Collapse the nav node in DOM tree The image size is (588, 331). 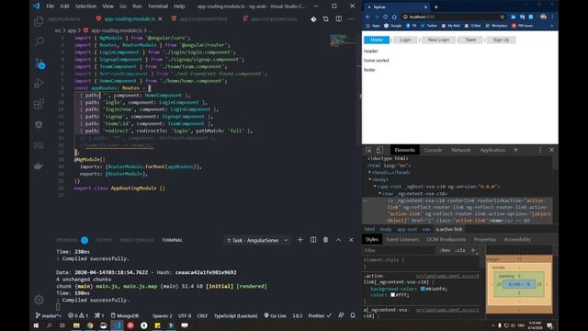click(x=379, y=194)
